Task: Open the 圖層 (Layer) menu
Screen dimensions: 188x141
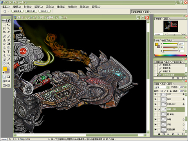Action: click(x=39, y=7)
